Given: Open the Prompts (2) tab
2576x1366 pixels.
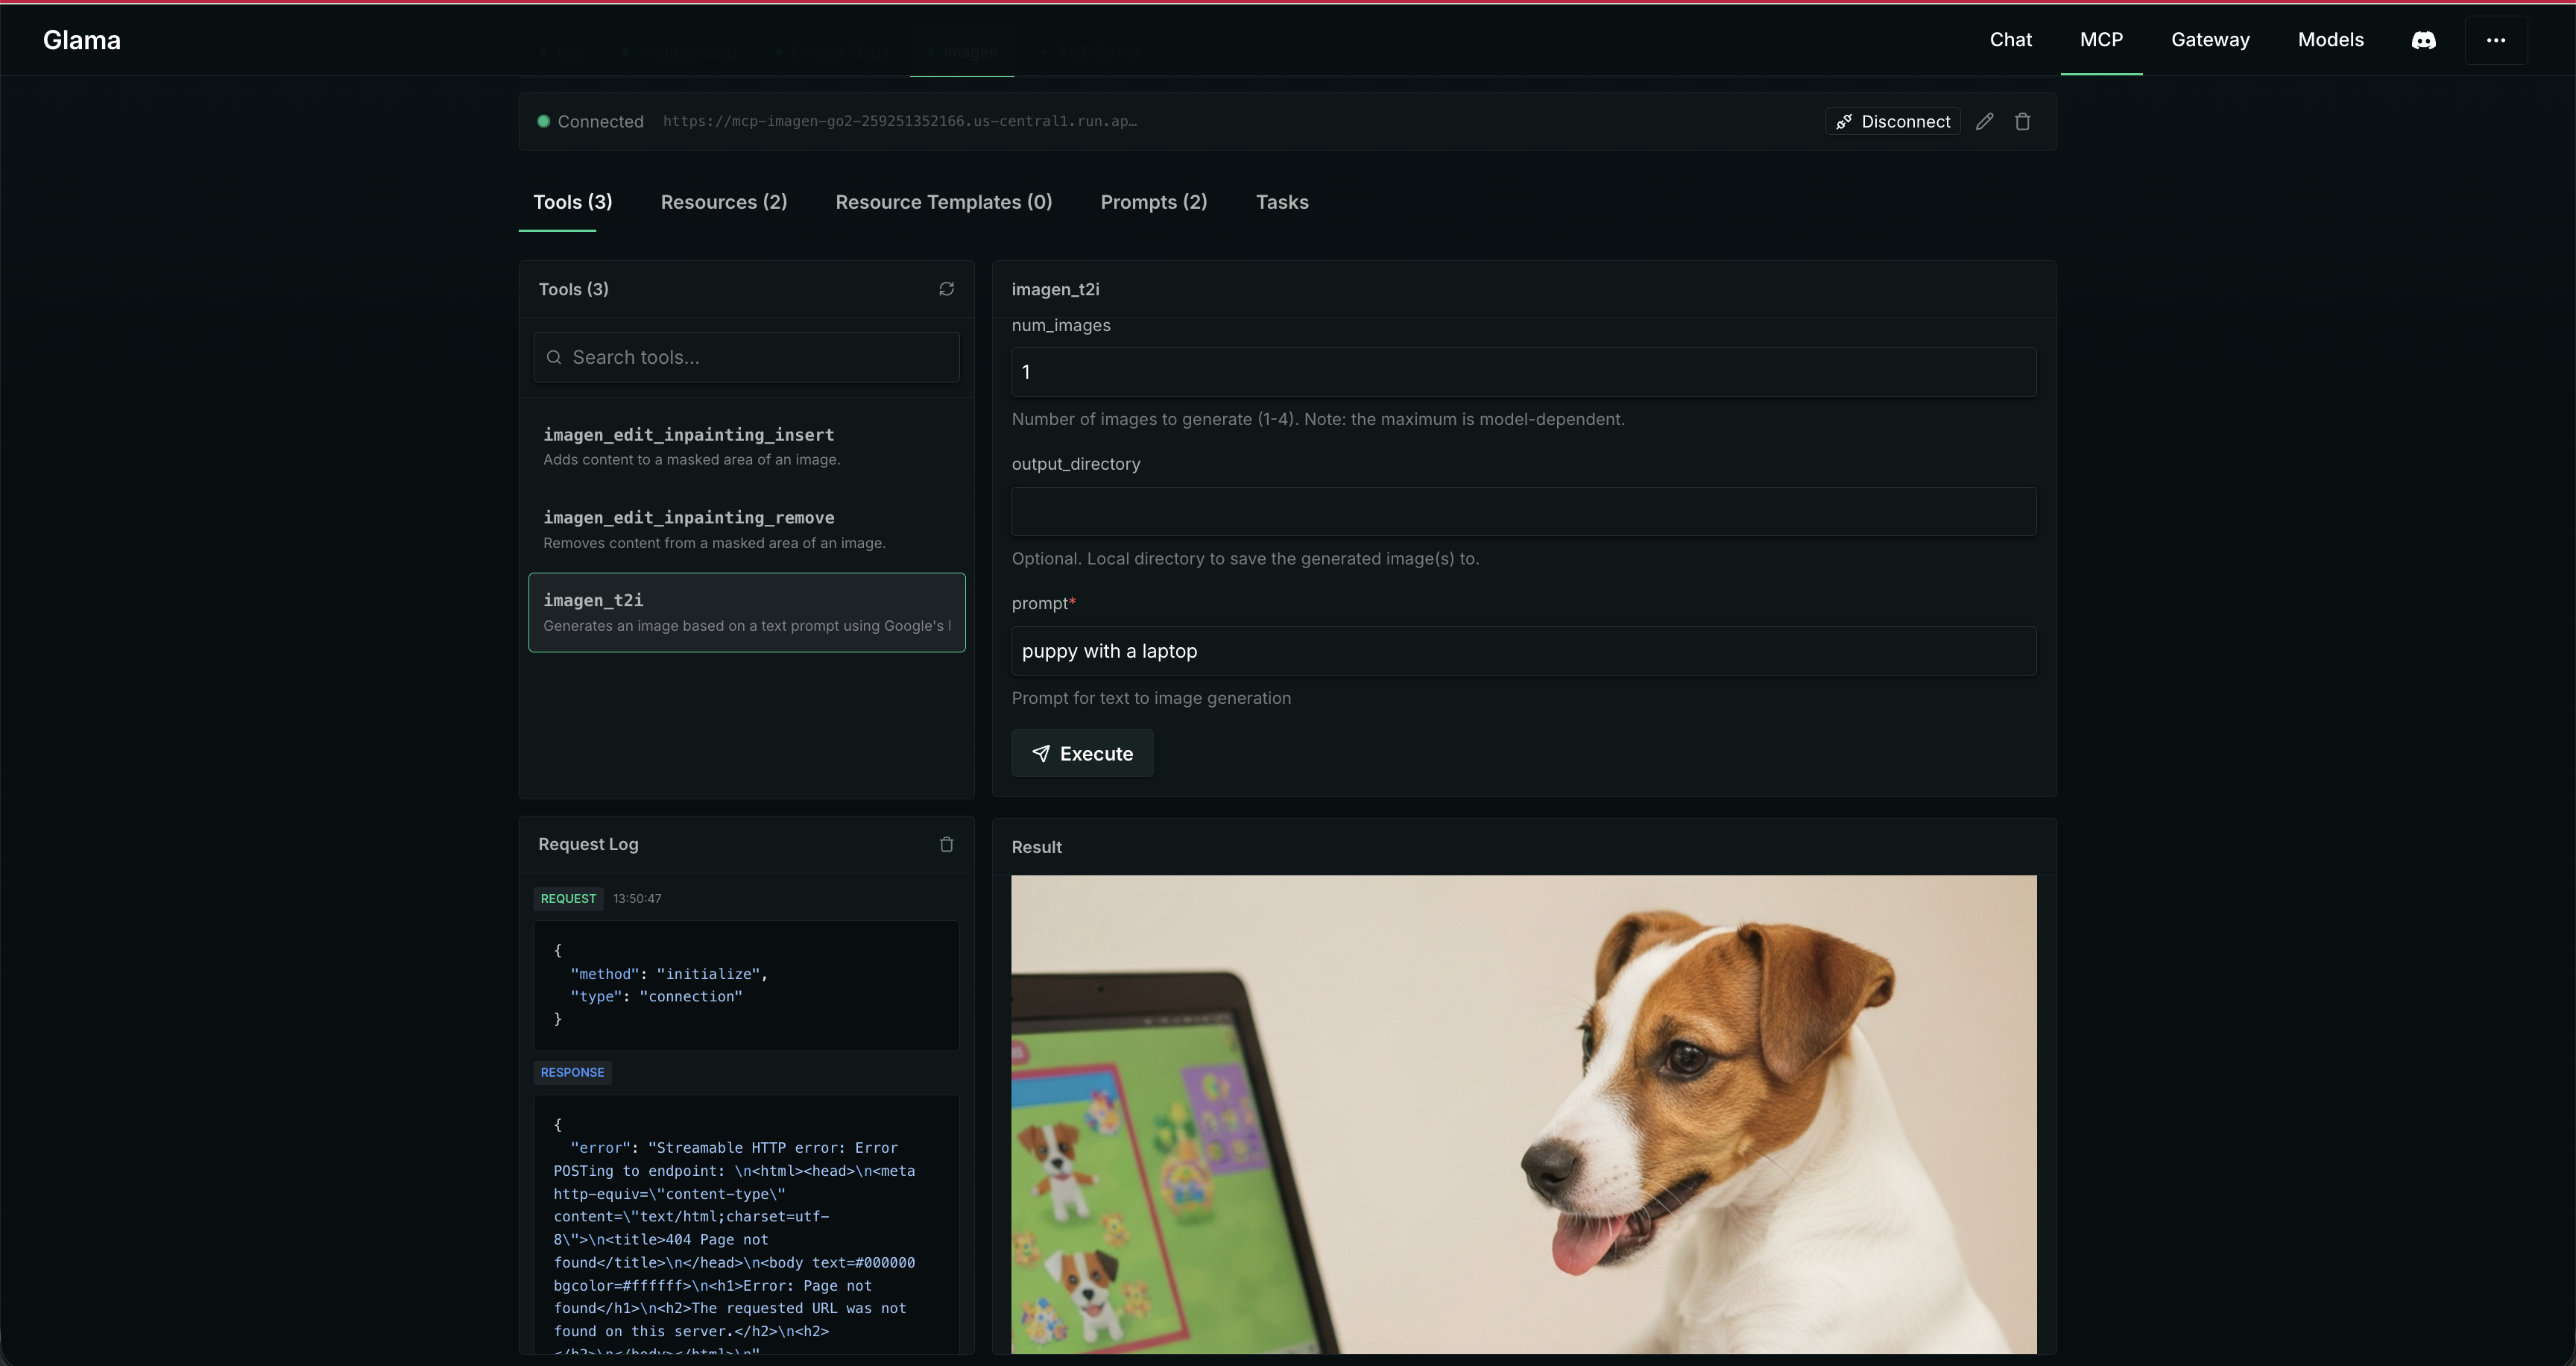Looking at the screenshot, I should 1153,202.
